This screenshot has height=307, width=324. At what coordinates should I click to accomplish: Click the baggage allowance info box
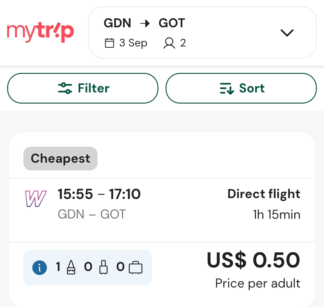coord(87,267)
